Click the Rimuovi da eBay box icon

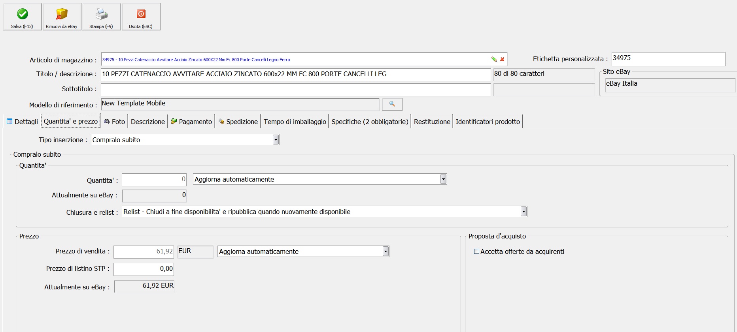(x=62, y=14)
